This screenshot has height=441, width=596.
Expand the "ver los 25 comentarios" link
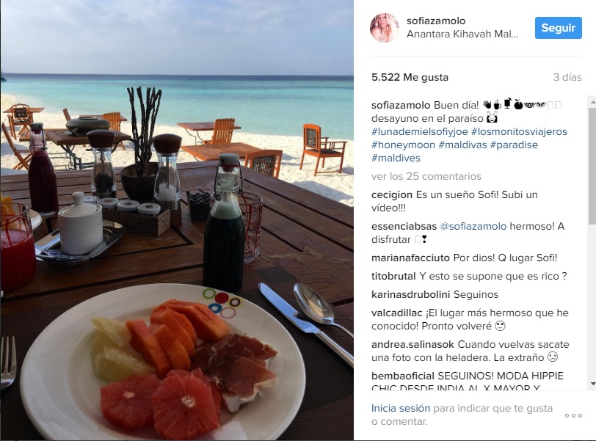(426, 176)
